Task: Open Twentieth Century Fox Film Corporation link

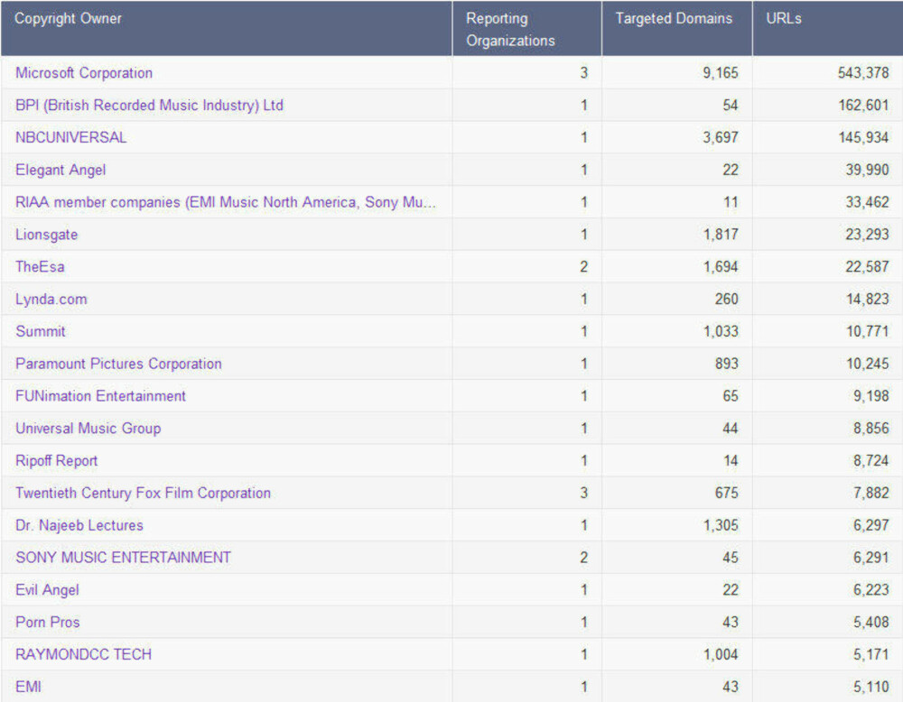Action: (x=143, y=494)
